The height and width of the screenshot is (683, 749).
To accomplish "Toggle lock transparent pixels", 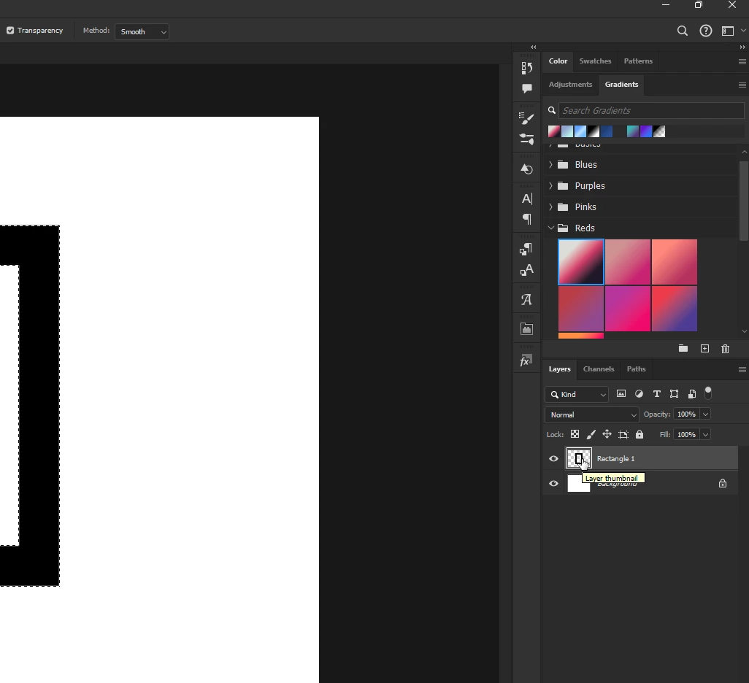I will point(575,434).
